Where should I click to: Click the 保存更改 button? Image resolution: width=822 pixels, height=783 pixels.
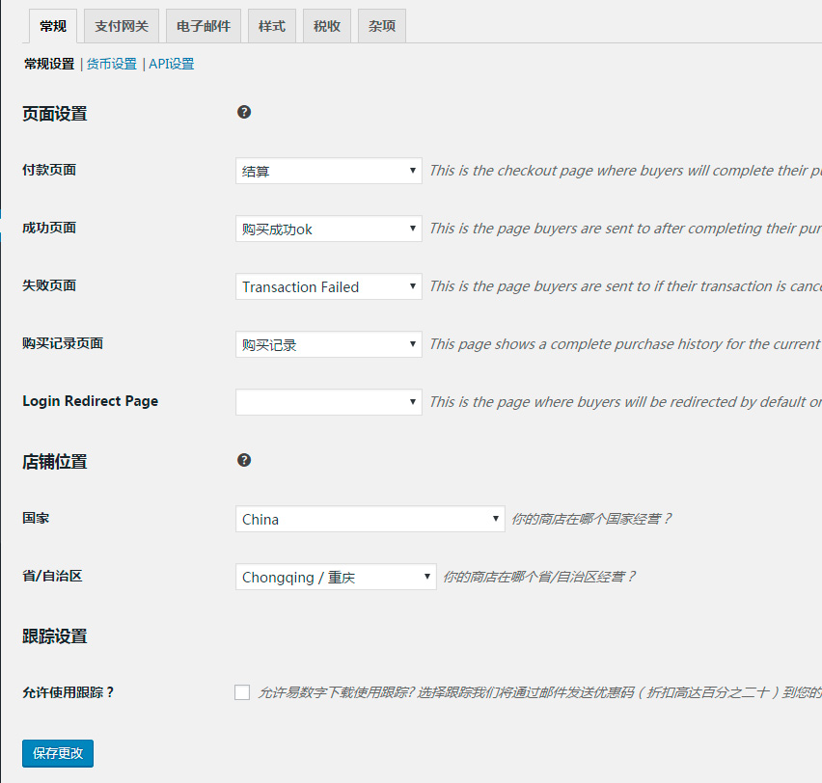point(58,753)
